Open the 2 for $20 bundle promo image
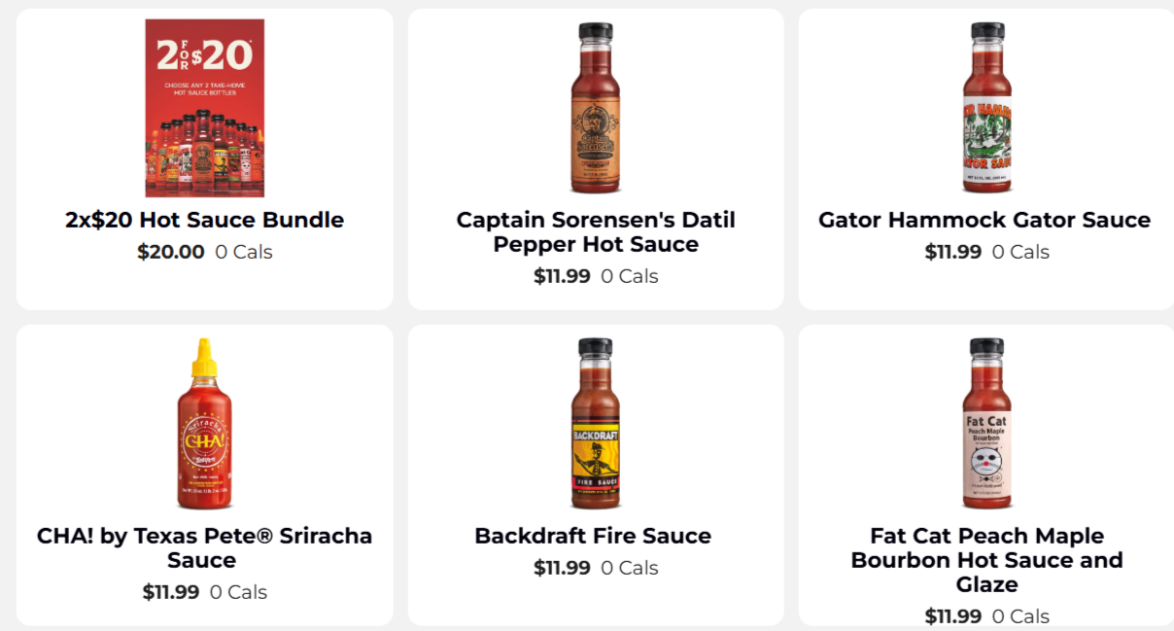Viewport: 1174px width, 631px height. pyautogui.click(x=204, y=108)
